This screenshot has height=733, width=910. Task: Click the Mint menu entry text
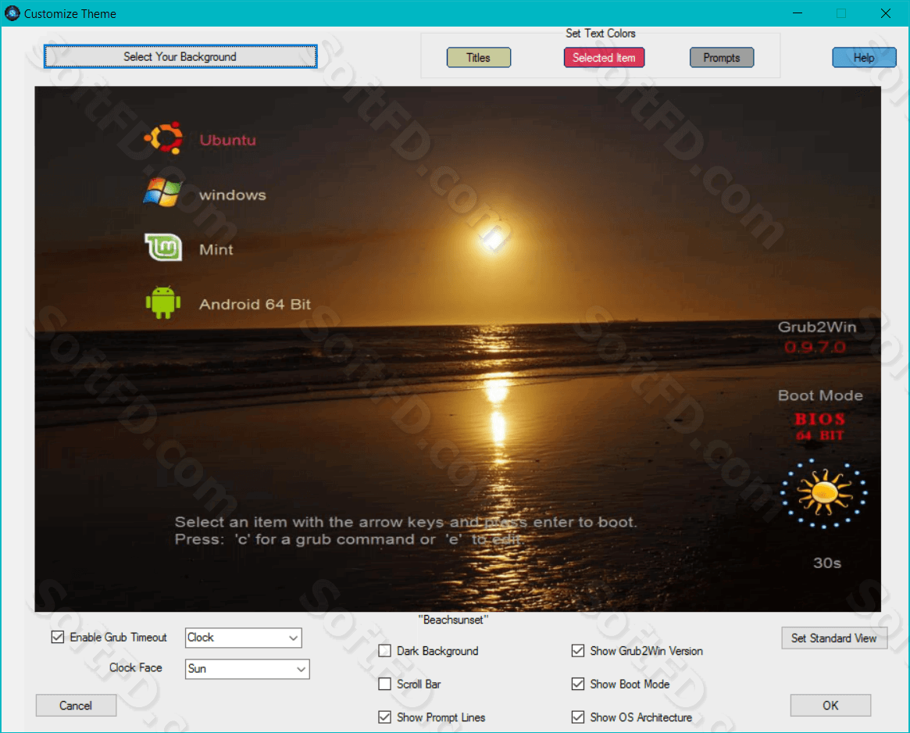[216, 250]
